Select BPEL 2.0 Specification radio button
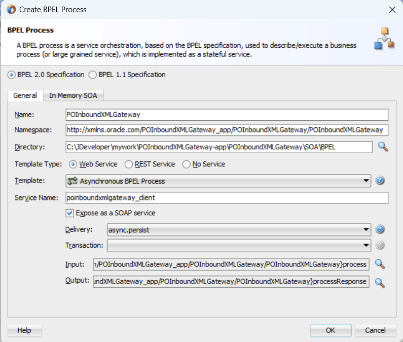Screen dimensions: 403x342 [11, 75]
